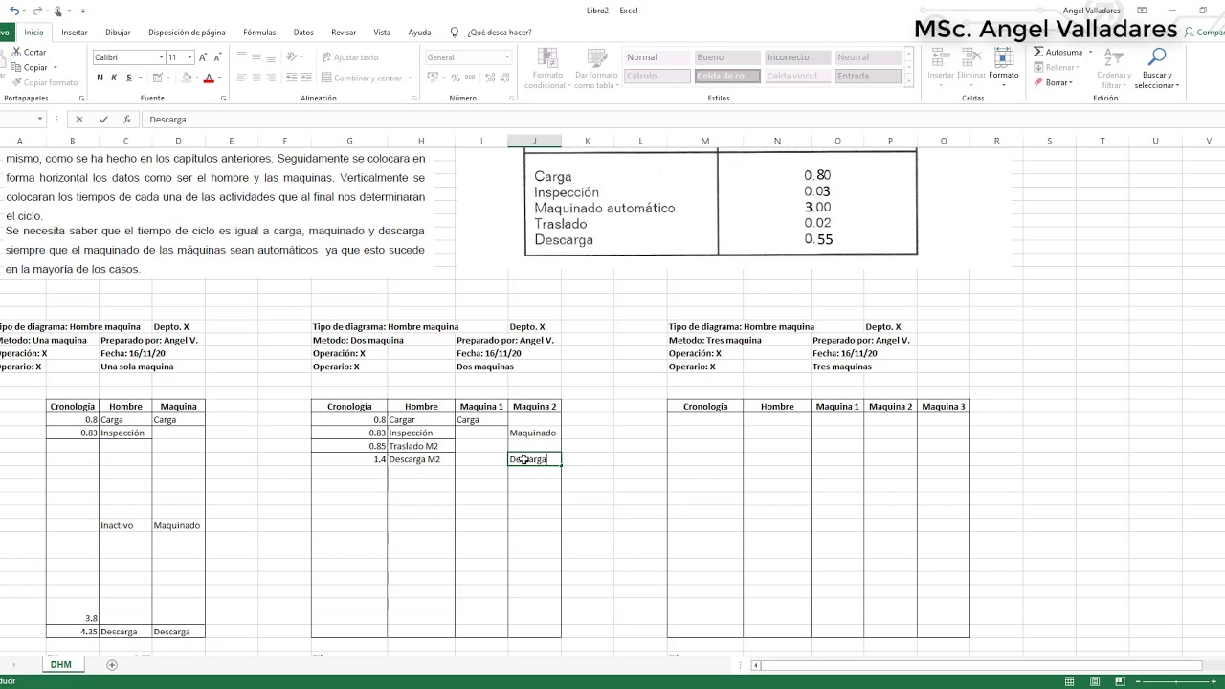Increase font size with the large A icon

(x=203, y=57)
